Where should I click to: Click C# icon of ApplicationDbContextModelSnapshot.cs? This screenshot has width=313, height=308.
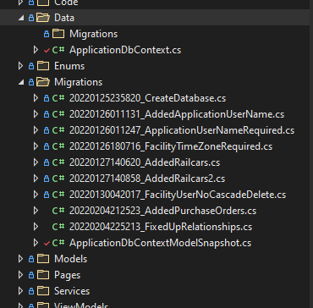58,243
